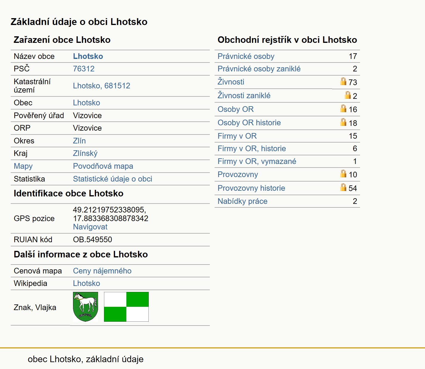Image resolution: width=425 pixels, height=369 pixels.
Task: Open the Zlín district link
Action: point(79,141)
